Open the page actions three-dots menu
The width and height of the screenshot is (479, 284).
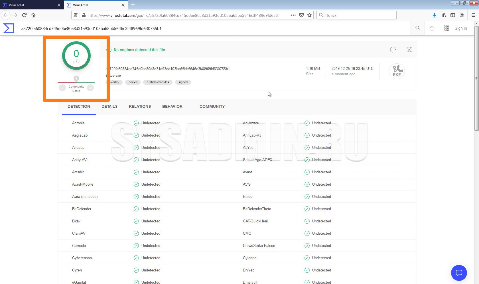[293, 15]
